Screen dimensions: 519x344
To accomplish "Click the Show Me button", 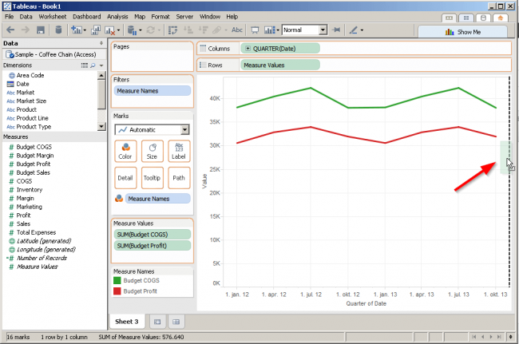I will 463,32.
